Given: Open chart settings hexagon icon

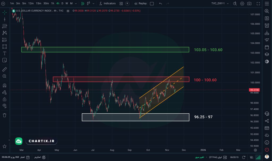Looking at the screenshot, I should 242,4.
